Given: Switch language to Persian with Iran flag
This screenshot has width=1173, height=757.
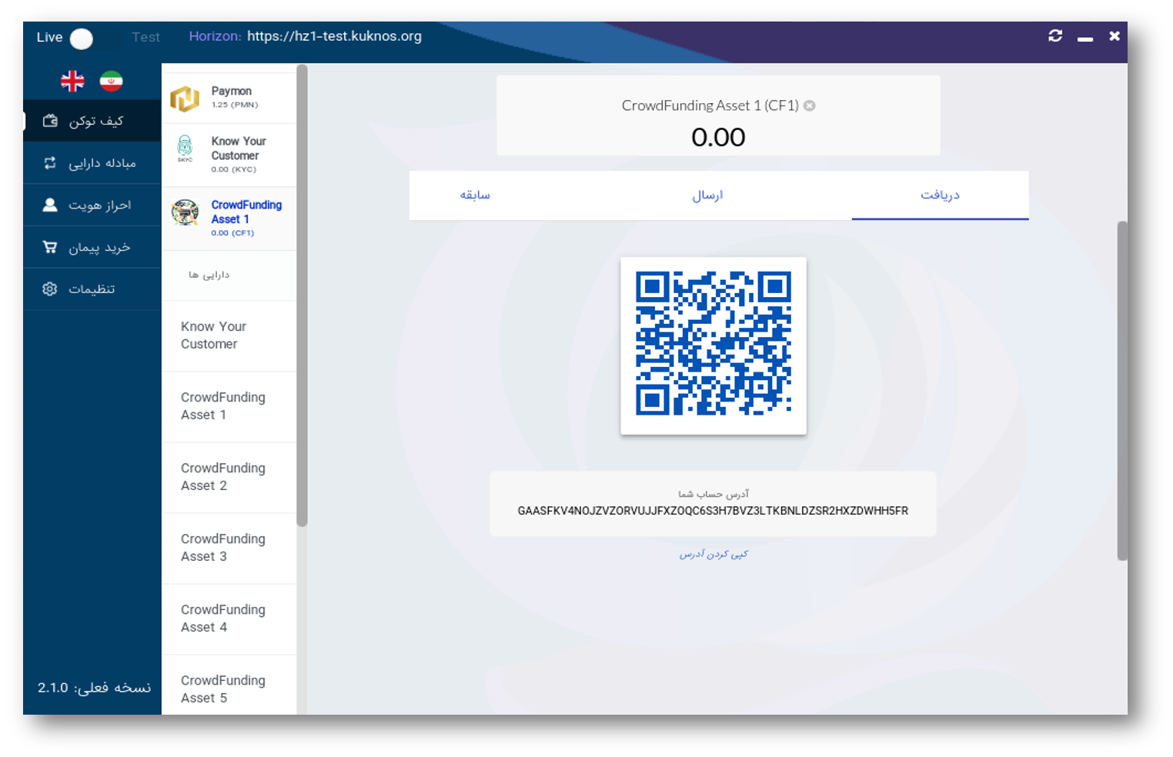Looking at the screenshot, I should tap(112, 81).
